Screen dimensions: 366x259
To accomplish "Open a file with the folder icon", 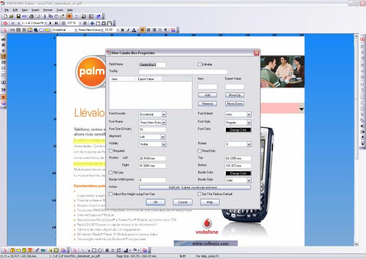I will pos(11,16).
